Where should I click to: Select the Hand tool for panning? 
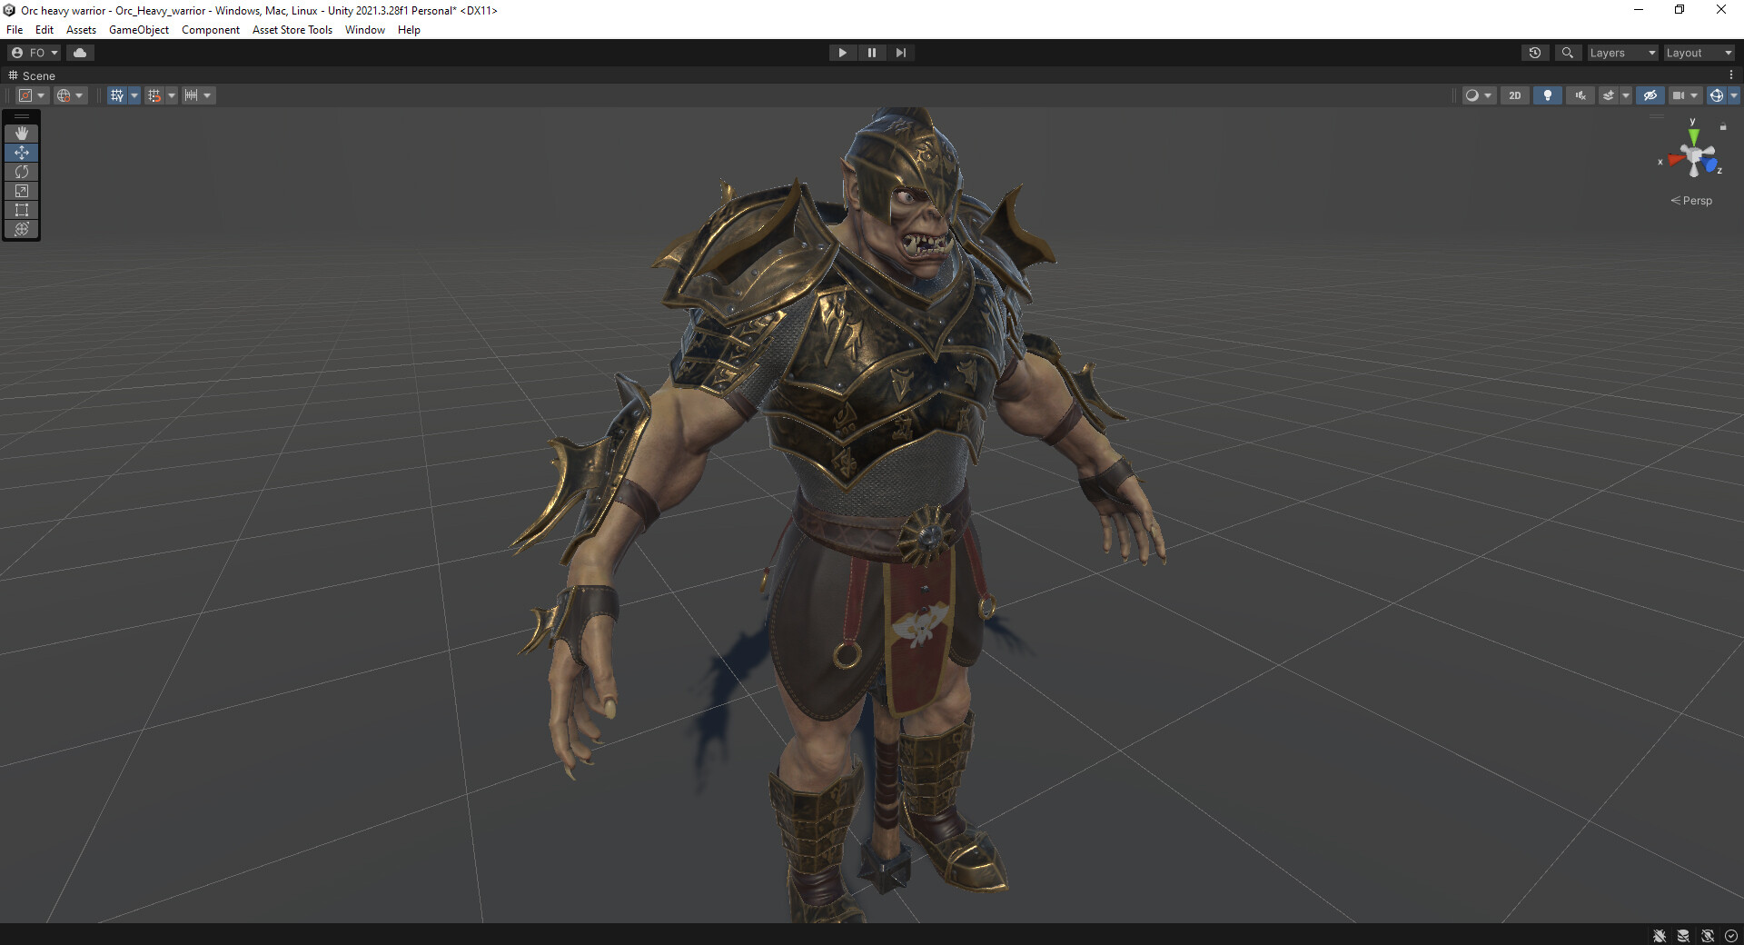tap(22, 134)
